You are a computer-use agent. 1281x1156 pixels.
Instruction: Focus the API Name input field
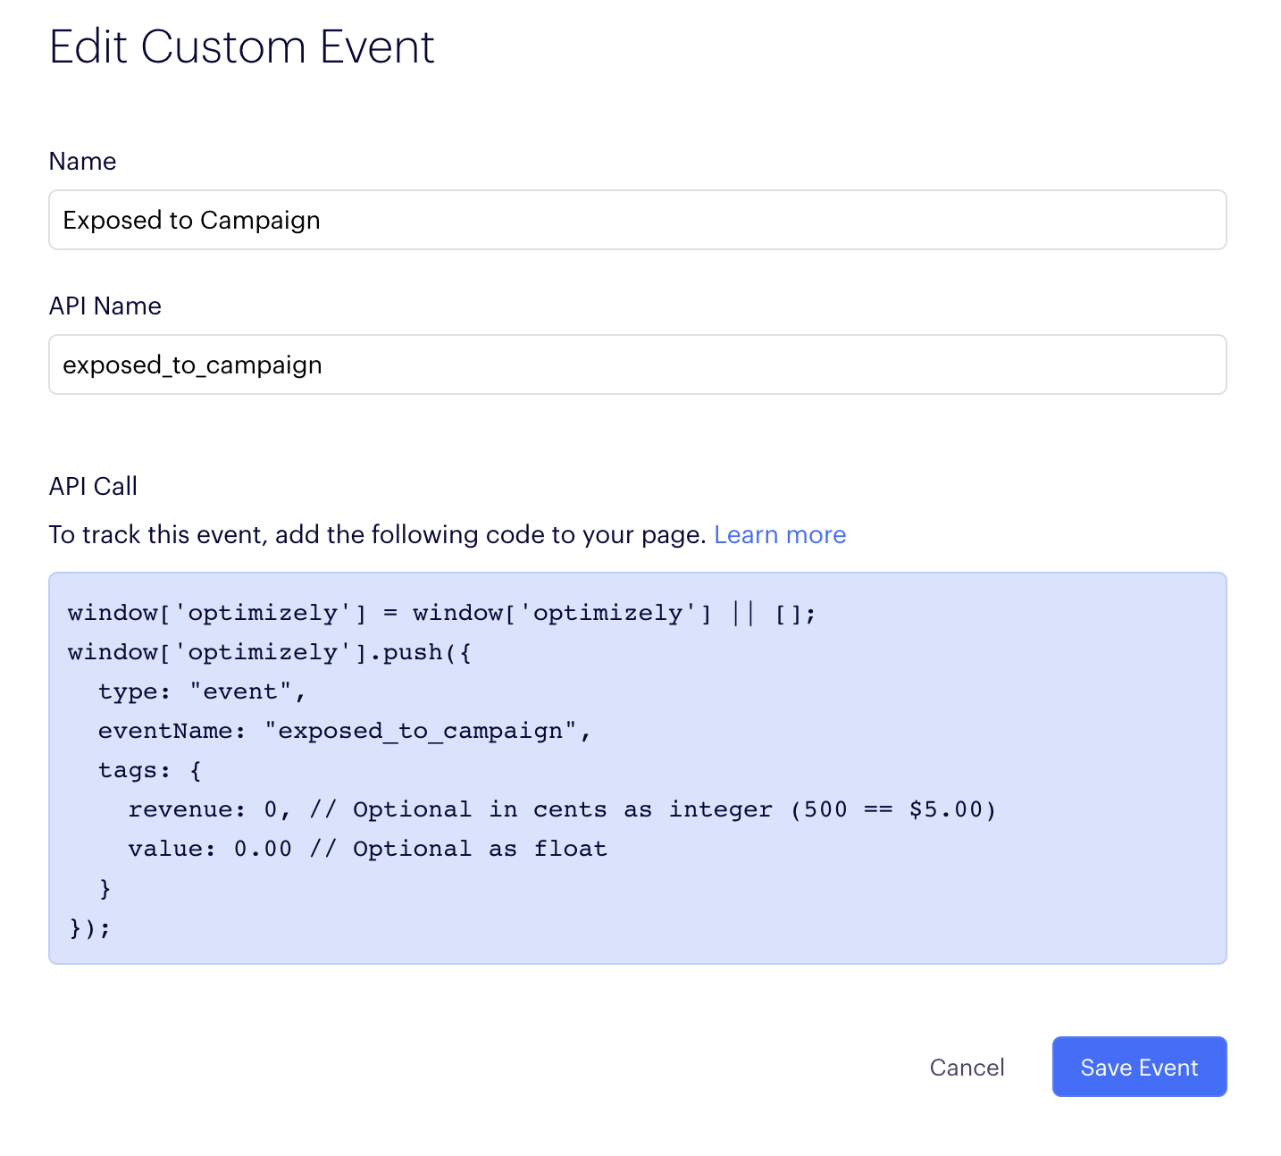[x=637, y=364]
